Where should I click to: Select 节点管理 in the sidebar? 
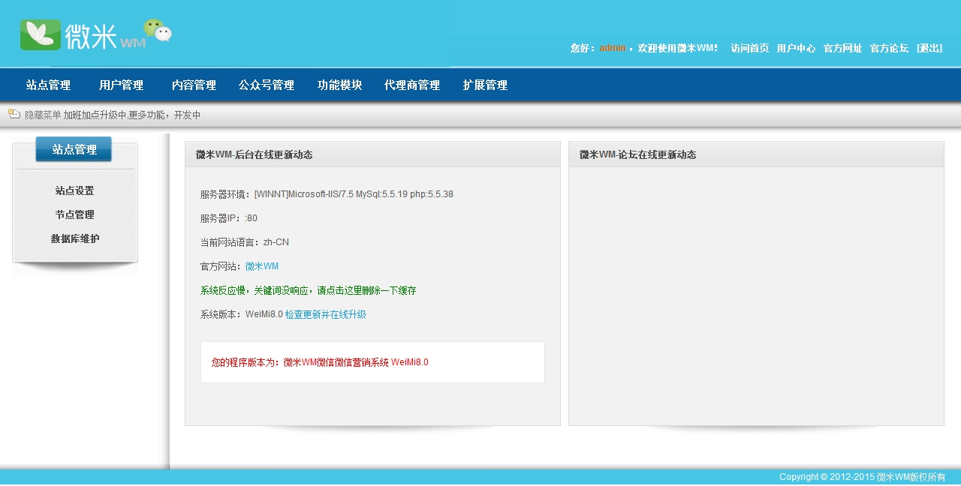(74, 214)
